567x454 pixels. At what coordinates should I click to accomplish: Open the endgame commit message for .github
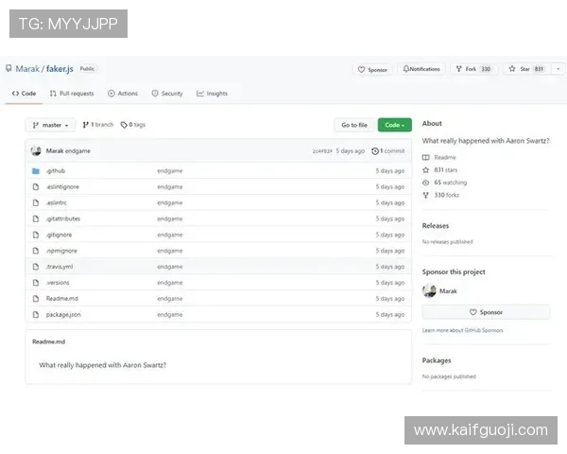pyautogui.click(x=170, y=171)
